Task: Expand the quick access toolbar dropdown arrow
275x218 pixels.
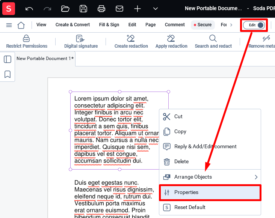Action: (x=156, y=9)
